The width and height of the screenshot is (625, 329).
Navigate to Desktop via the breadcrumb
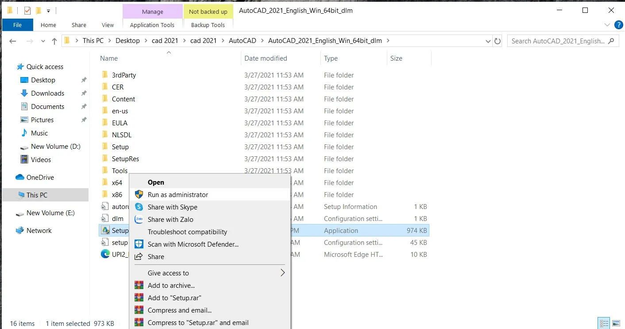pos(127,40)
